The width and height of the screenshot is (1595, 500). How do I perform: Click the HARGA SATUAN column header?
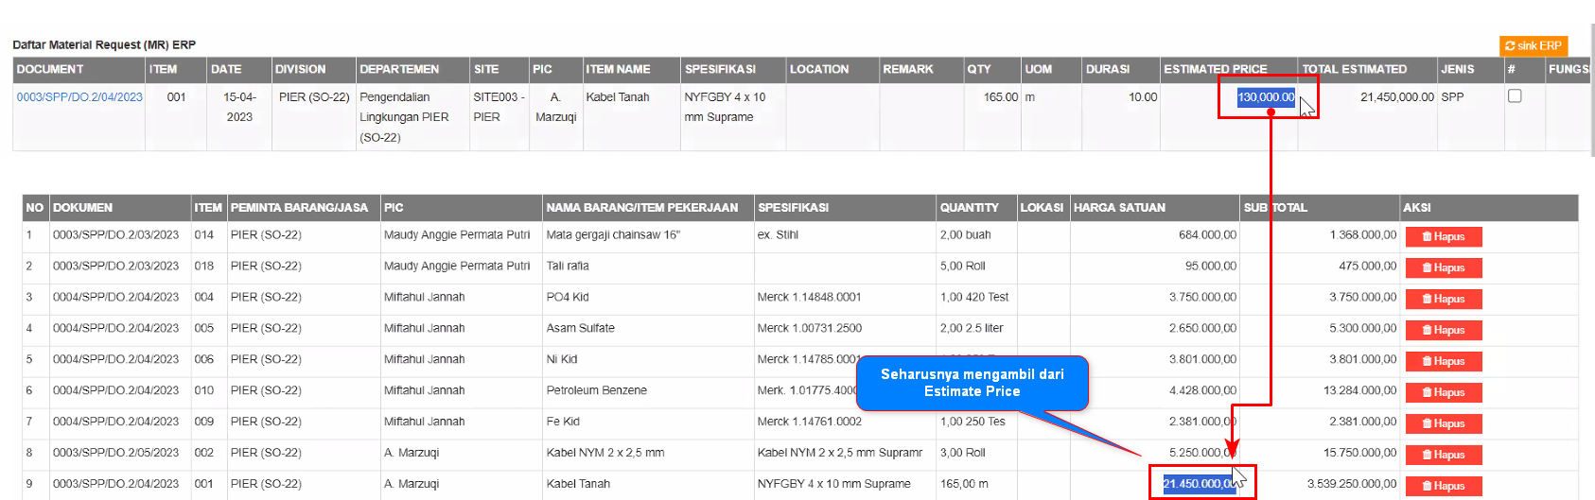click(1119, 208)
